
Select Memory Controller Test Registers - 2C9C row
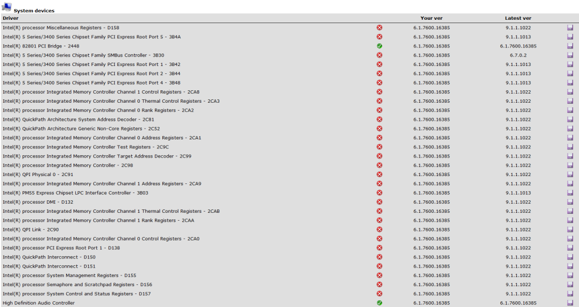[x=289, y=147]
